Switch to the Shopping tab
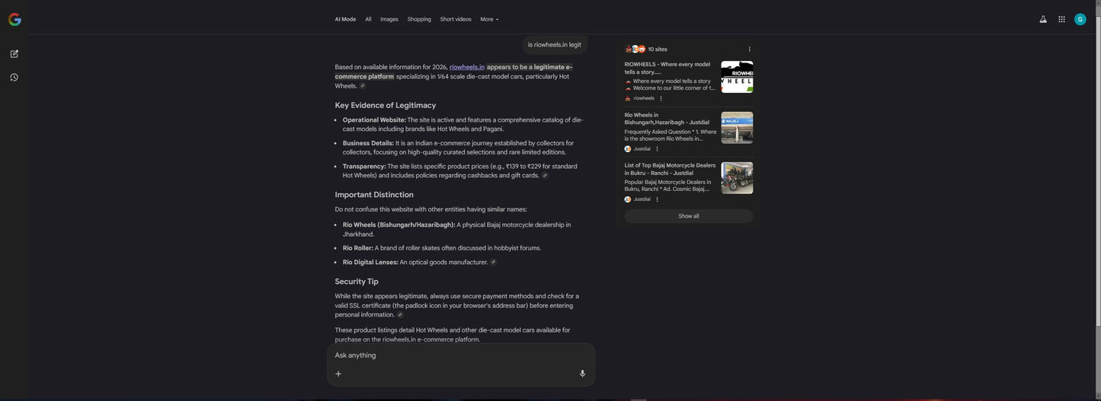This screenshot has height=401, width=1101. pyautogui.click(x=419, y=19)
